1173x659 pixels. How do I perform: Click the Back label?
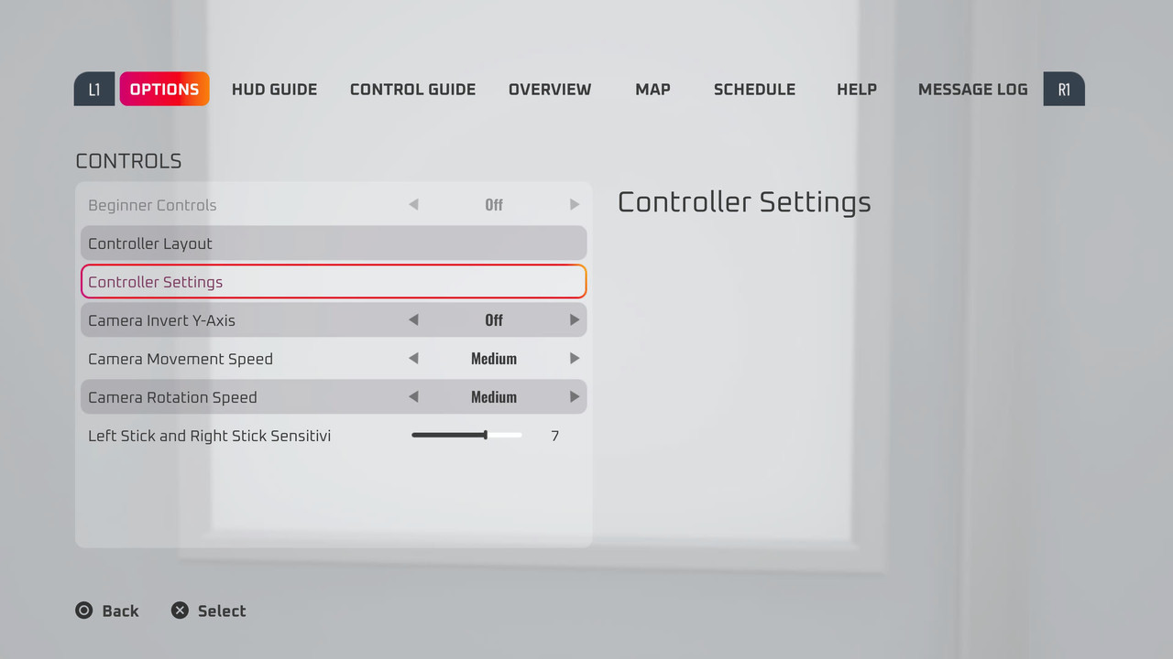[120, 610]
